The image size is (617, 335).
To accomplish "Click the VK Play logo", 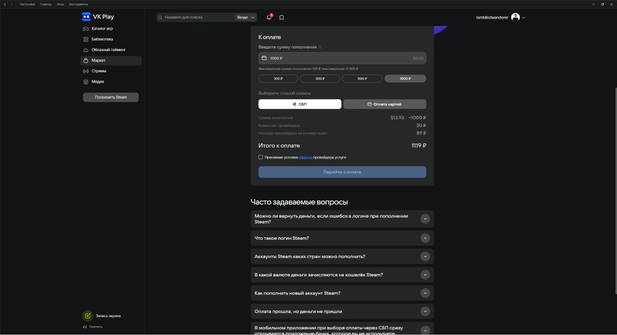I will coord(98,17).
